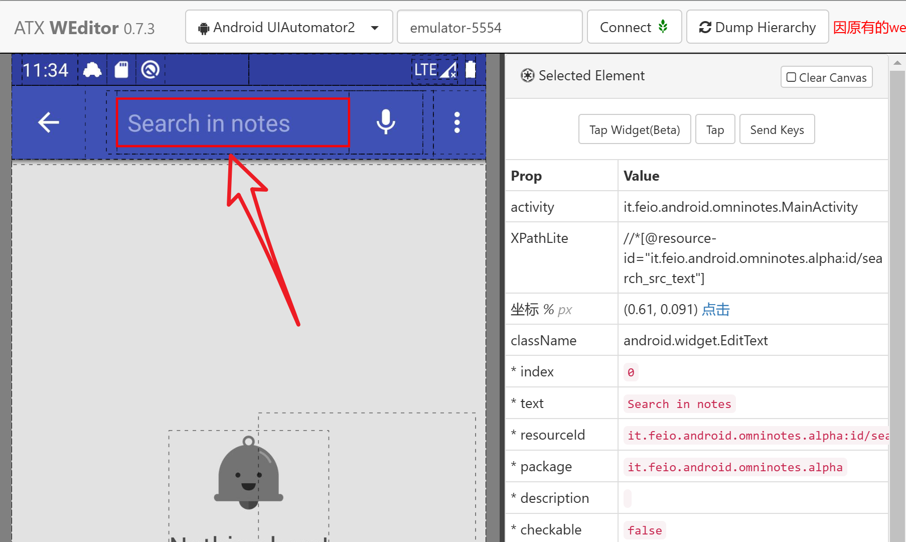Click the Search in notes field

233,122
